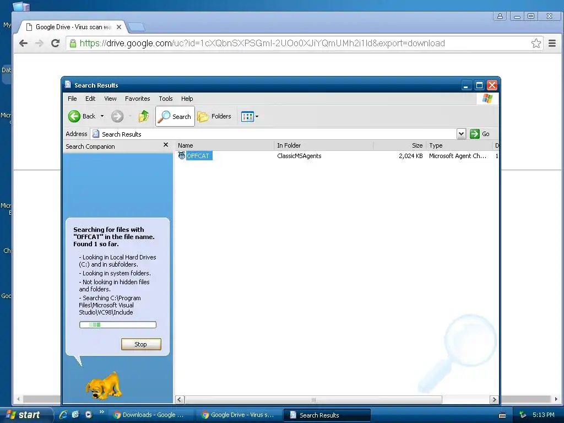Sort results by Type column

(x=459, y=145)
